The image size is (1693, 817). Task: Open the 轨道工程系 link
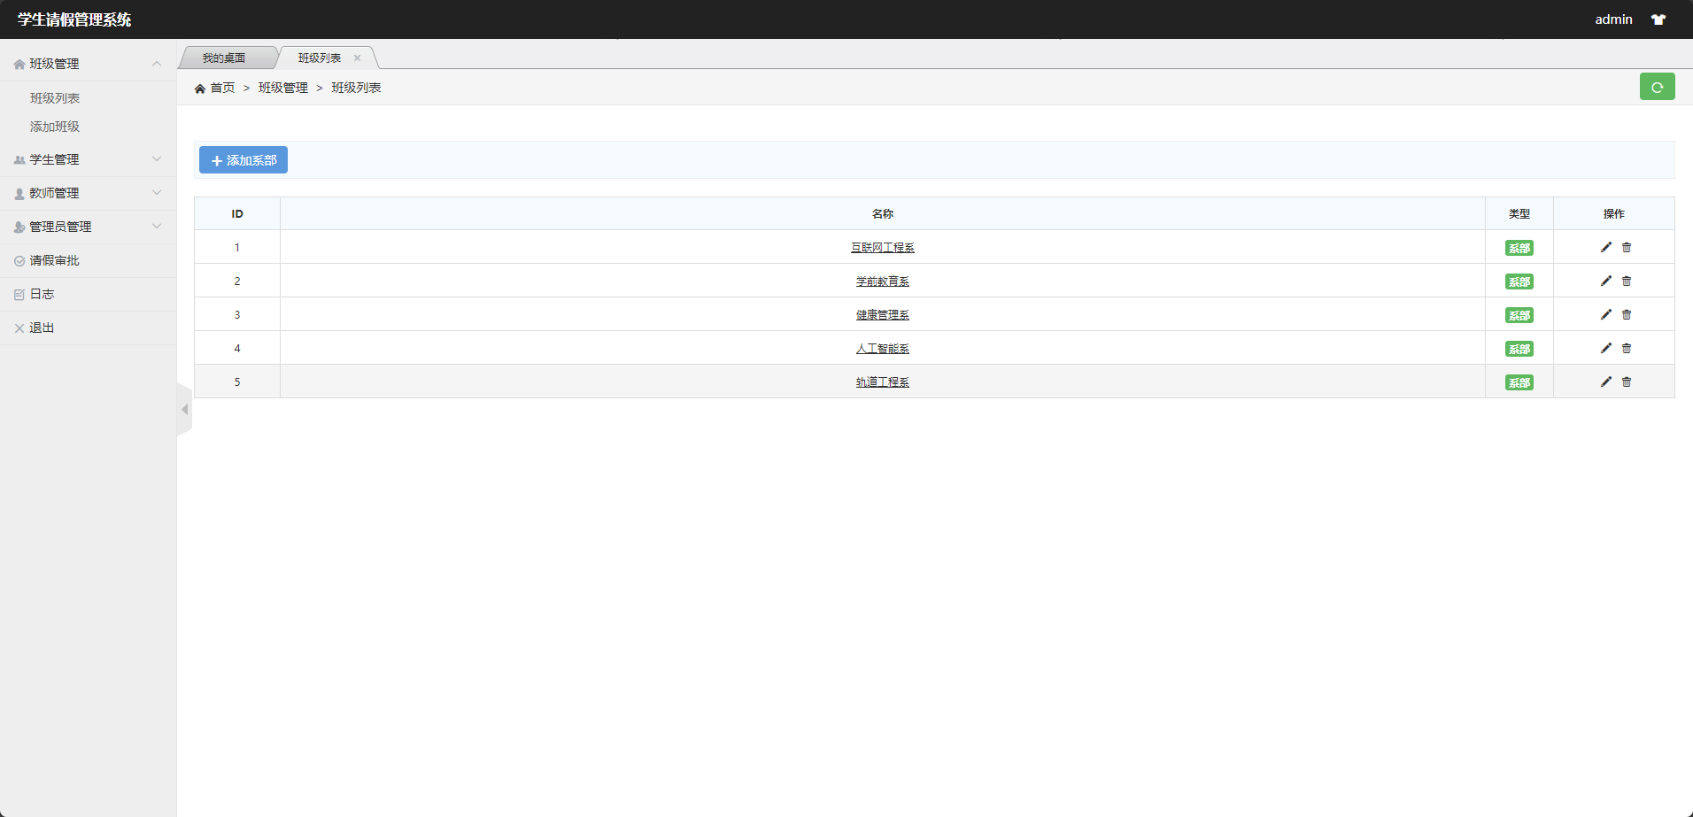(x=883, y=382)
